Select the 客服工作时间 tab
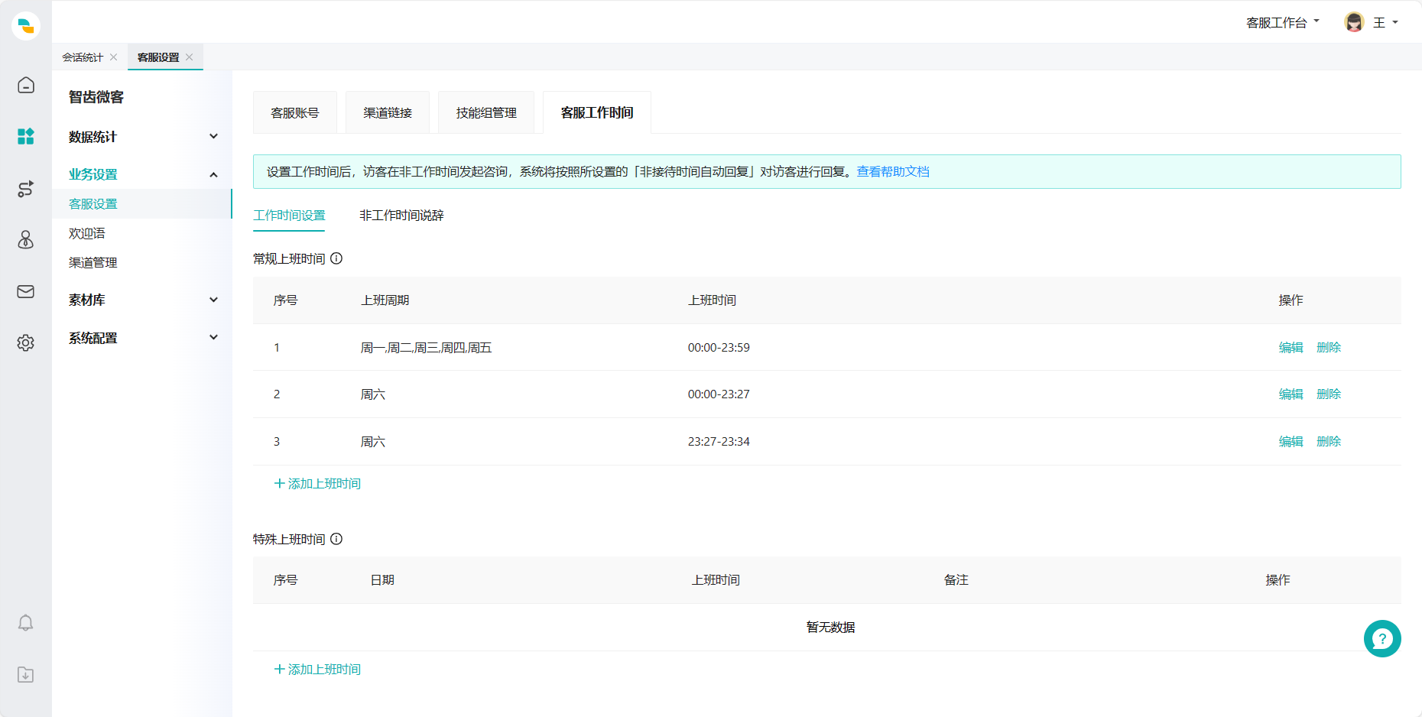The width and height of the screenshot is (1422, 717). [597, 112]
